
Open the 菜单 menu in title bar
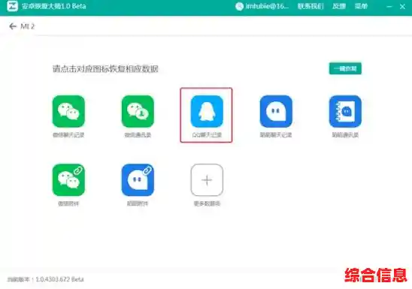(361, 6)
